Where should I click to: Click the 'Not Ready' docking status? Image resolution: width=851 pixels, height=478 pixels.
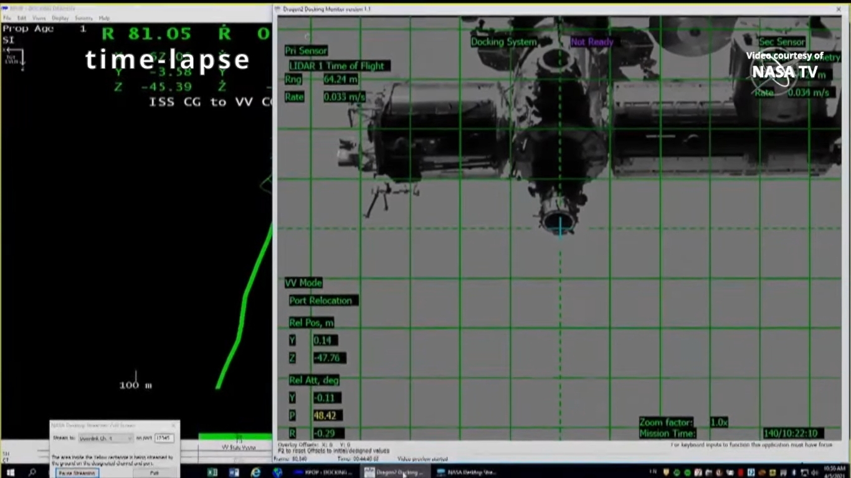click(x=592, y=42)
